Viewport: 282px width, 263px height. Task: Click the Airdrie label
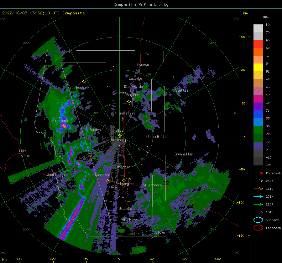123,167
